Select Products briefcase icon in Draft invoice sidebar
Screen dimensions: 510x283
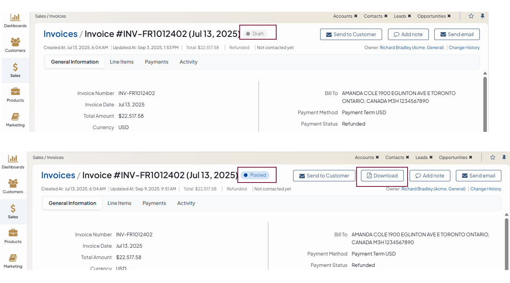pos(15,92)
